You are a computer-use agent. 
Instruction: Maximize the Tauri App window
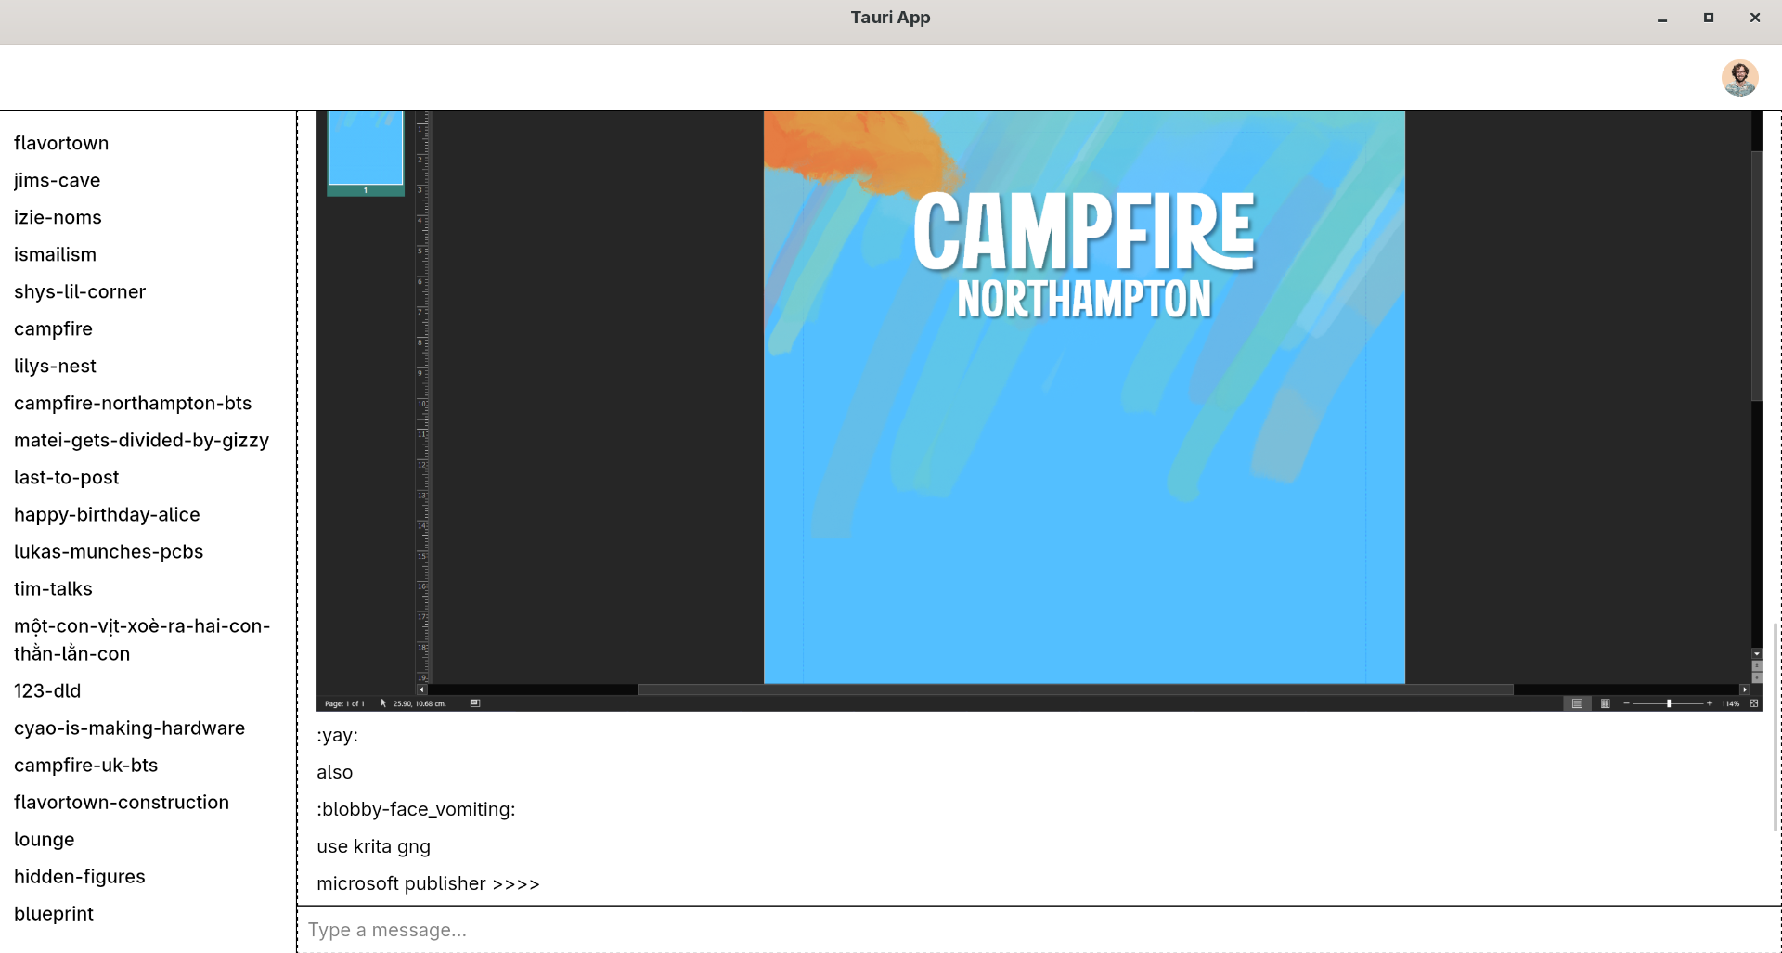(1708, 18)
